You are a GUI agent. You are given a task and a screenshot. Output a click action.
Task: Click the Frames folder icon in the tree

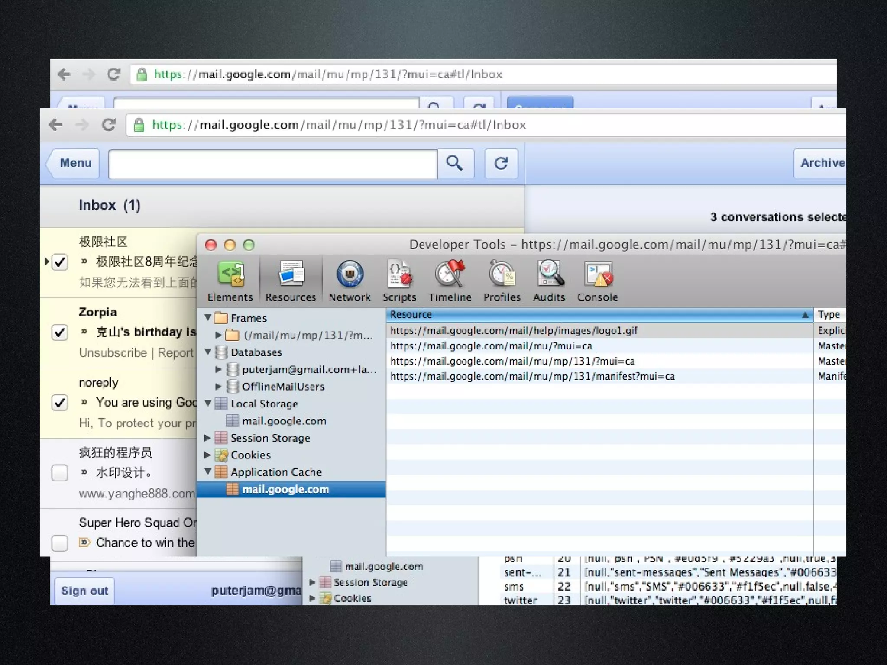pyautogui.click(x=221, y=318)
